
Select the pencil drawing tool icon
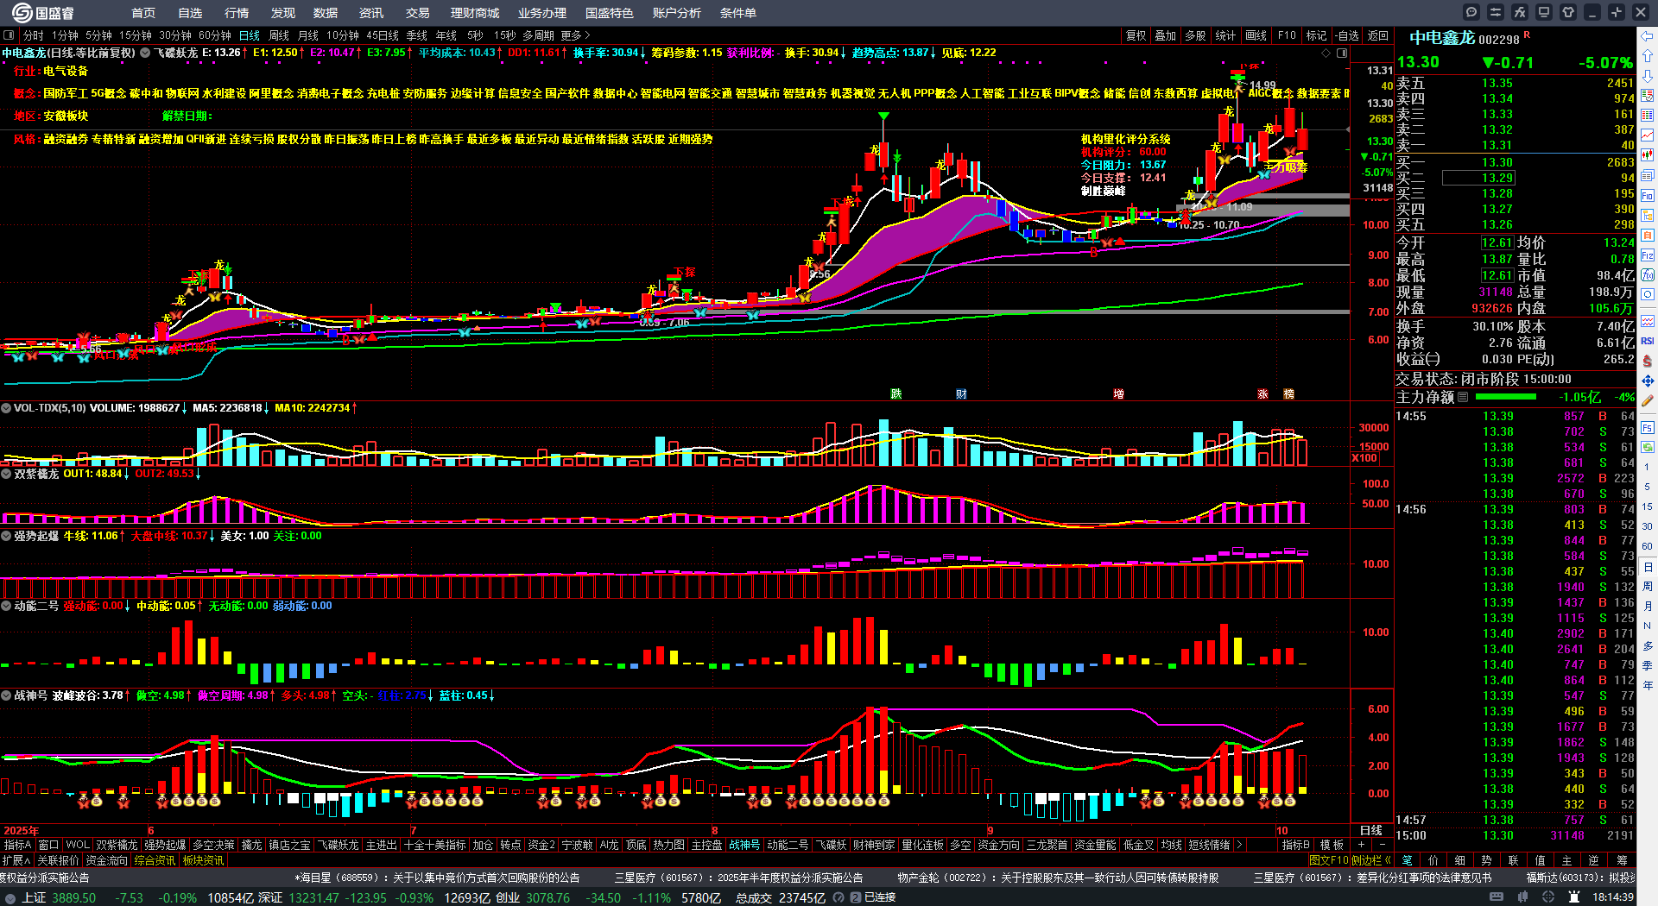pos(1648,400)
